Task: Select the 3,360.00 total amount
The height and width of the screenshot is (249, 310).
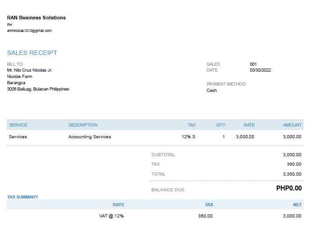Action: (292, 174)
